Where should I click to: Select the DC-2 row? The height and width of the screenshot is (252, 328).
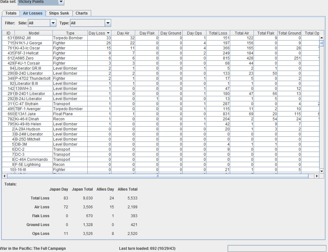coord(161,149)
